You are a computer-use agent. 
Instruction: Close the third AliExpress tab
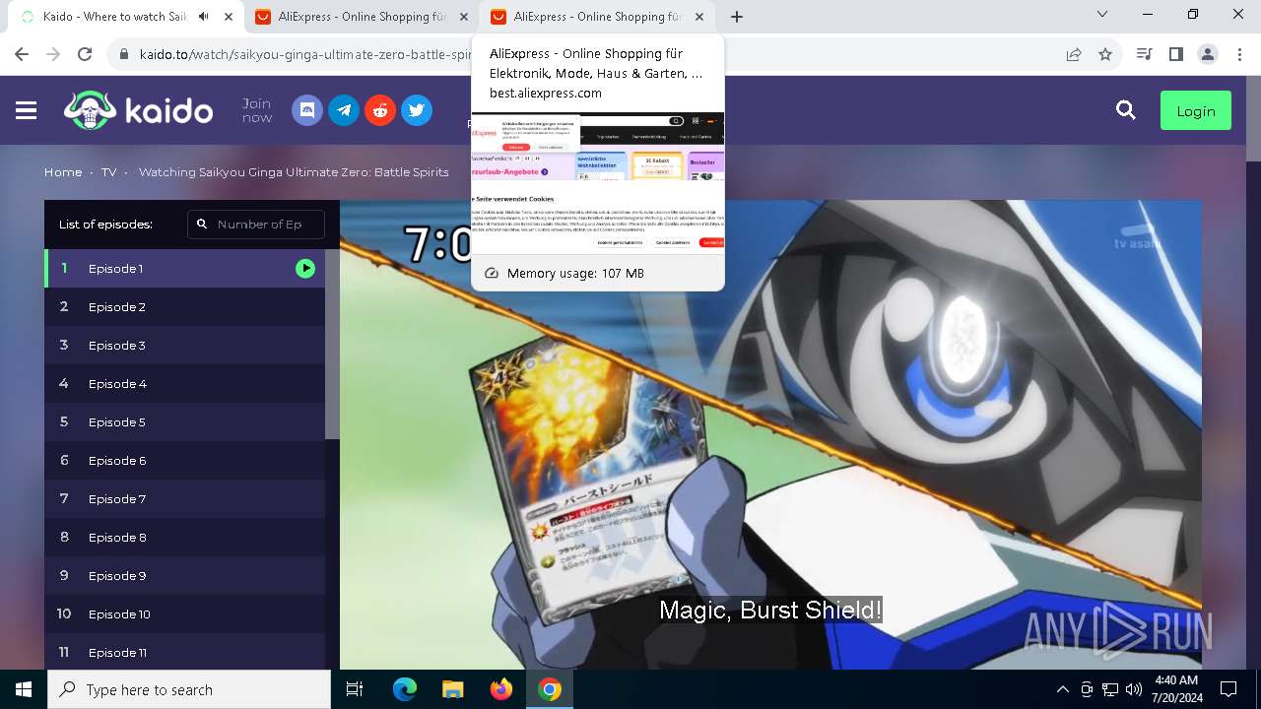[x=699, y=17]
